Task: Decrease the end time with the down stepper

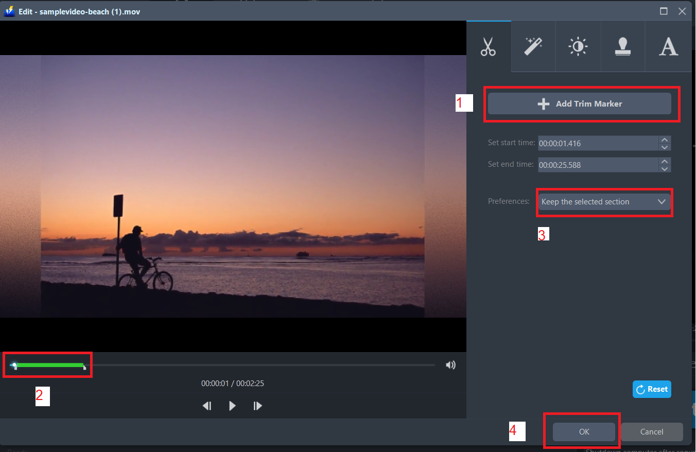Action: [665, 168]
